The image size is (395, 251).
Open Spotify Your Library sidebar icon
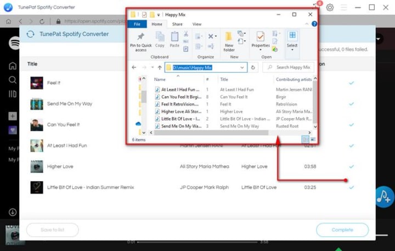pyautogui.click(x=12, y=94)
